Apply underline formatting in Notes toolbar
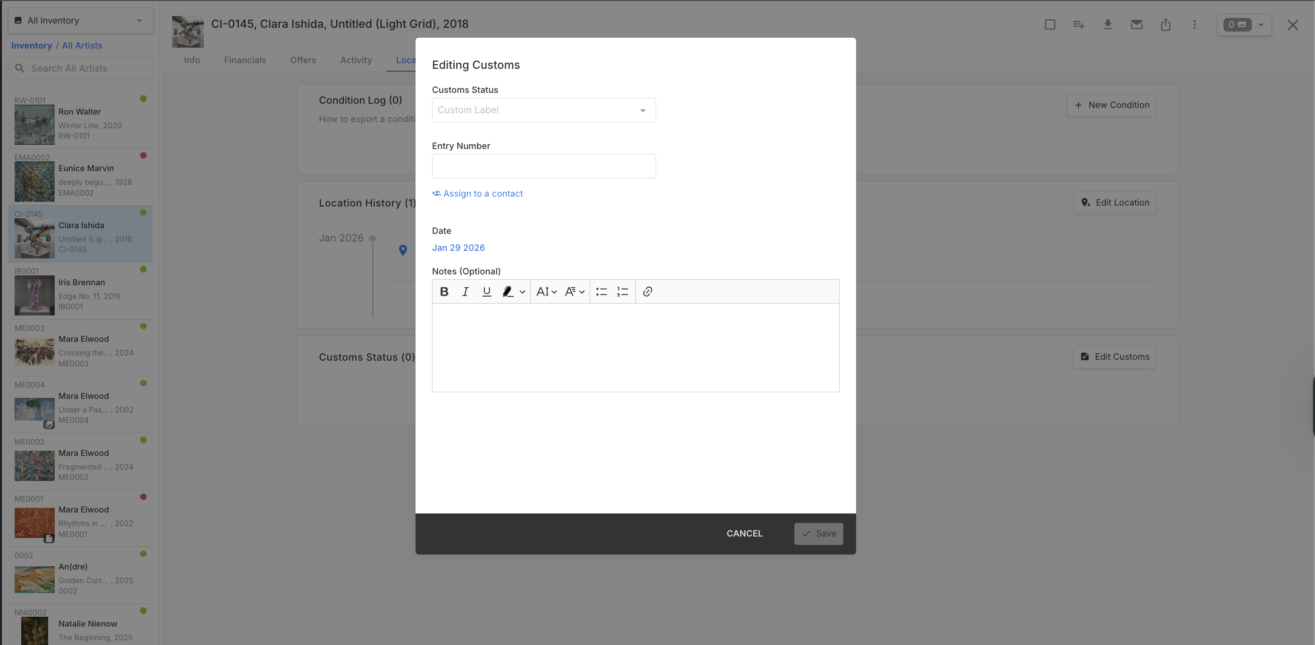The height and width of the screenshot is (645, 1315). click(486, 291)
